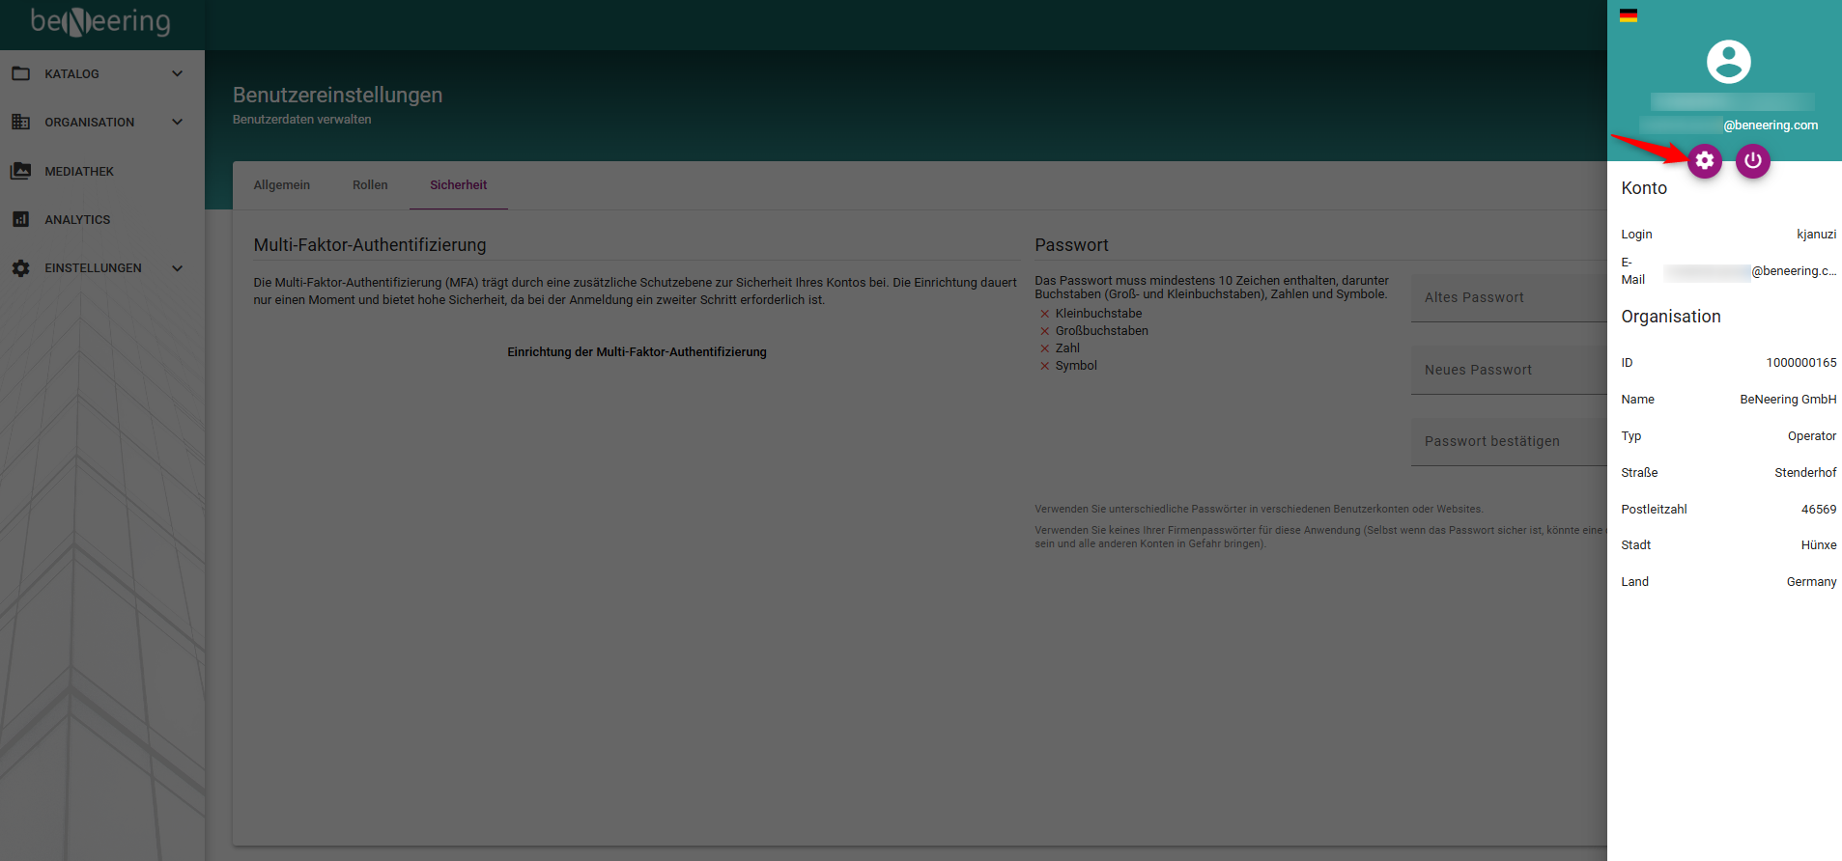Click the Katalog folder icon
Screen dimensions: 1842x861
20,74
